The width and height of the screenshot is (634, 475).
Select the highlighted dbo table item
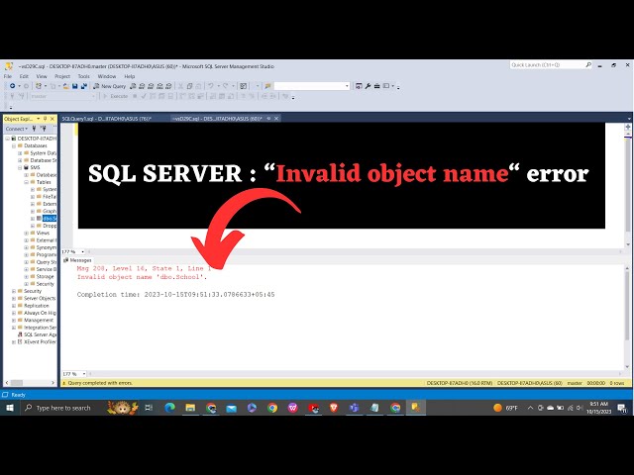pos(50,219)
